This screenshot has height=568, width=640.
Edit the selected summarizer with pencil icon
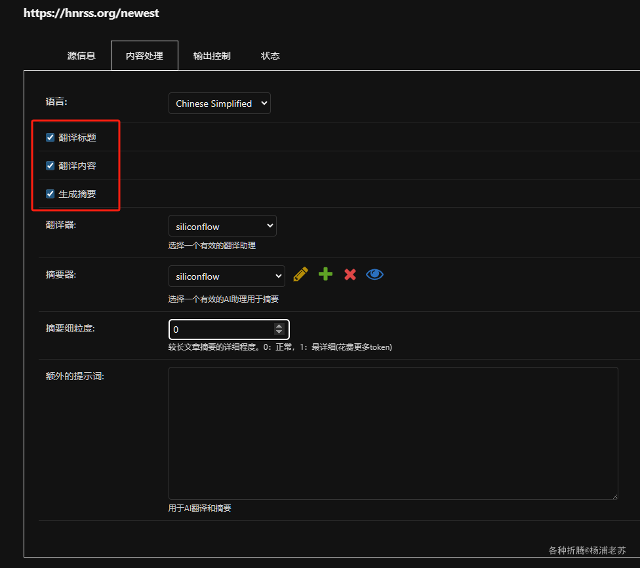coord(300,275)
